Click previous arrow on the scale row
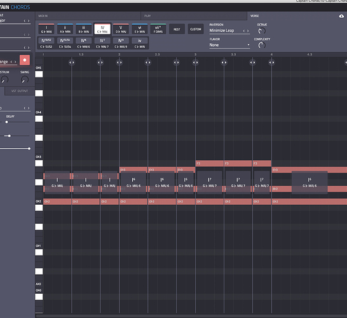Viewport: 347px width, 318px height. 25,21
